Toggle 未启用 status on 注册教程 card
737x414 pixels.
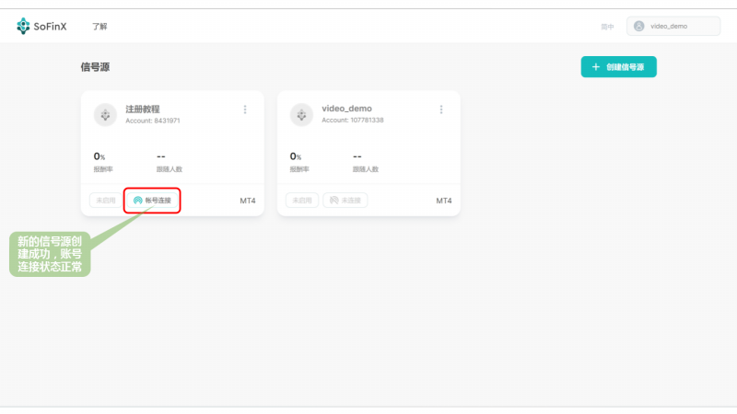click(x=104, y=200)
